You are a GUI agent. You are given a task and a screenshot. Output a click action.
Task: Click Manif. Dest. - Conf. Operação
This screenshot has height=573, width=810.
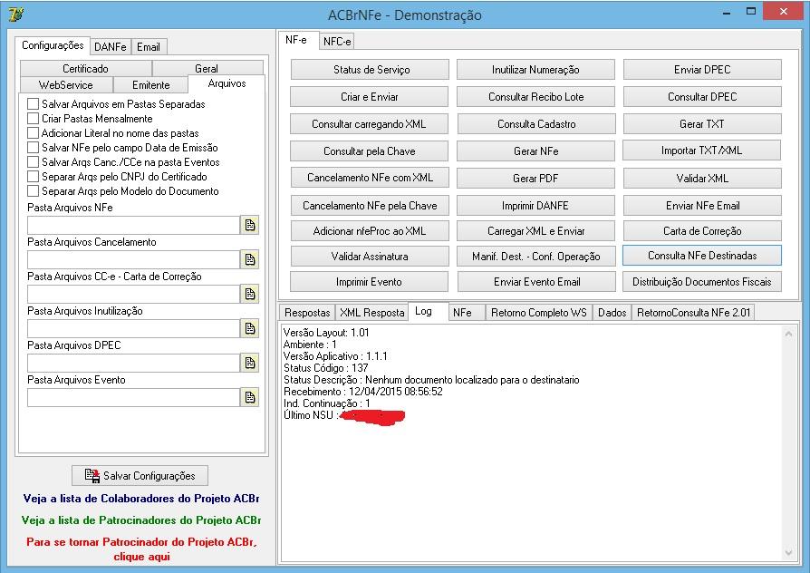click(536, 256)
